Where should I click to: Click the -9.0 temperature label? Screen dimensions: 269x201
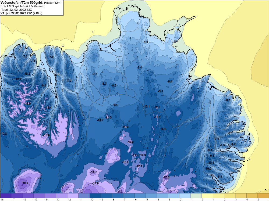[44, 85]
